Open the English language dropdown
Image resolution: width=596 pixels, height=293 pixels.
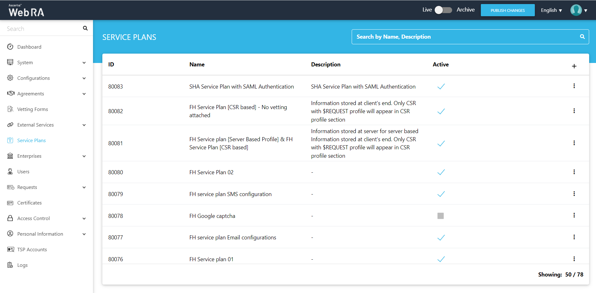pos(551,10)
